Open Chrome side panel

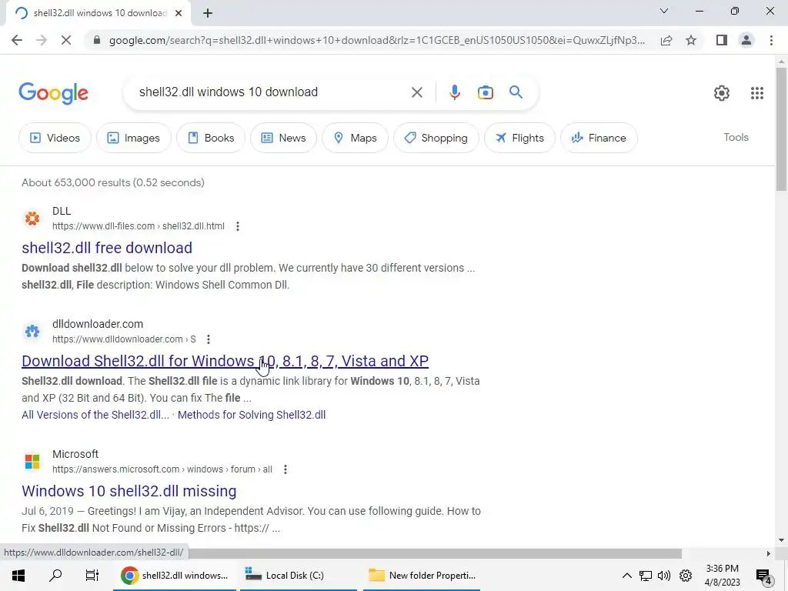(x=722, y=40)
